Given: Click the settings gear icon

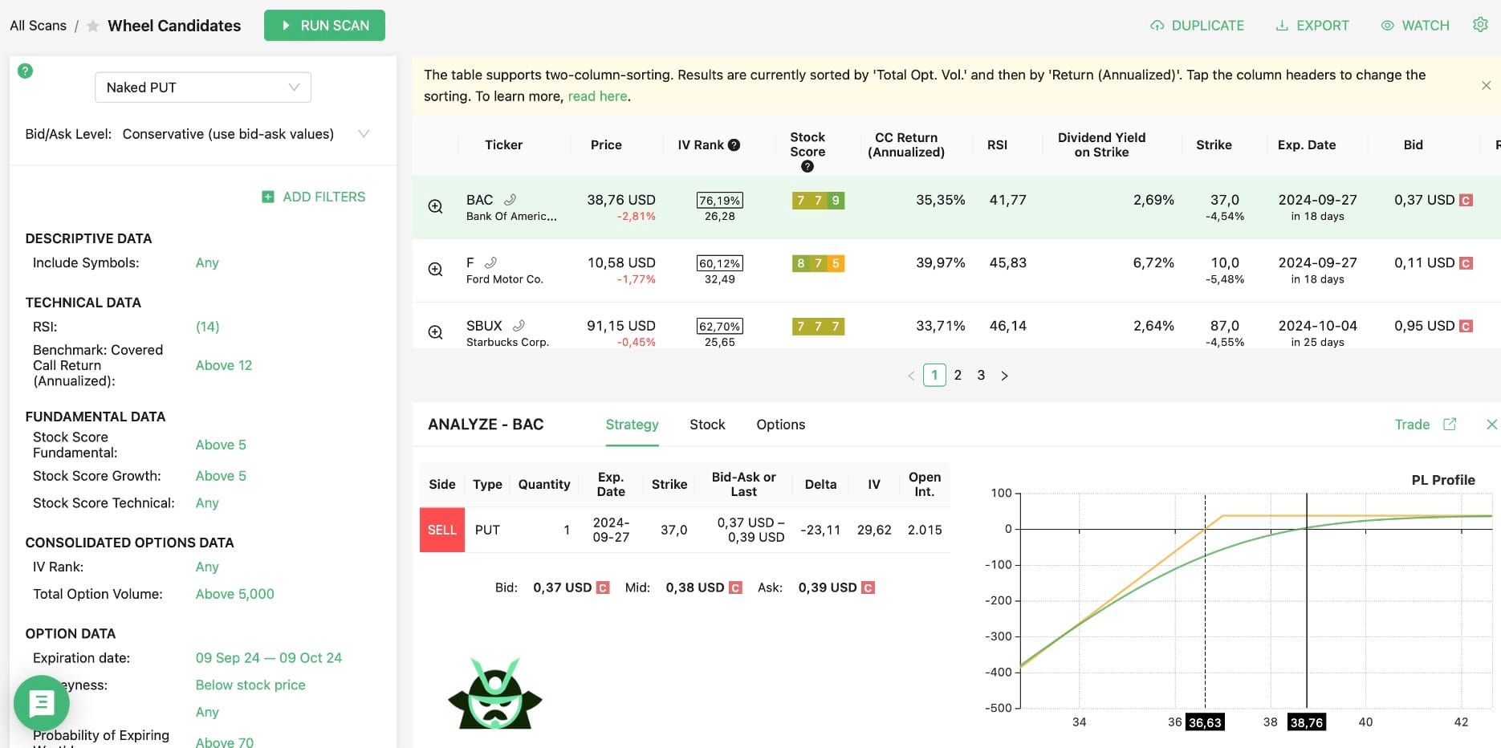Looking at the screenshot, I should coord(1480,25).
